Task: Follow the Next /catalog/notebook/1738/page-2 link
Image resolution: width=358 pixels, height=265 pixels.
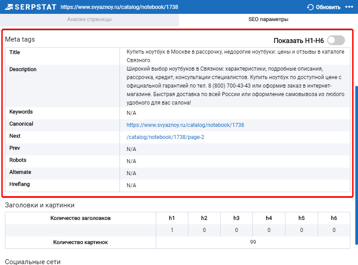Action: [165, 137]
